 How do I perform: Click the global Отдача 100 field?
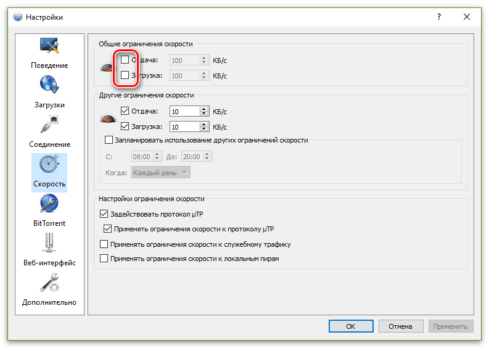pyautogui.click(x=185, y=60)
